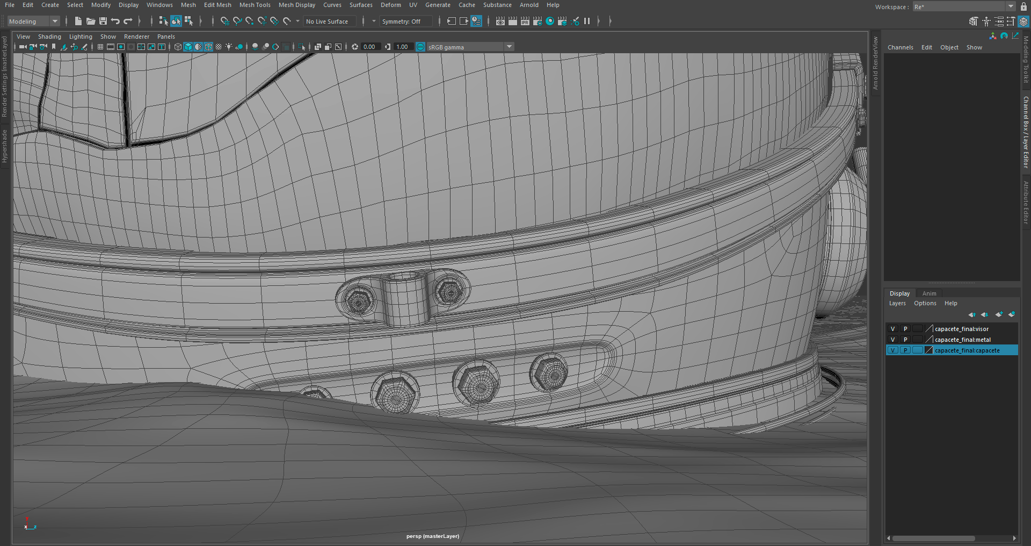
Task: Switch to the Anim layer tab
Action: [x=929, y=293]
